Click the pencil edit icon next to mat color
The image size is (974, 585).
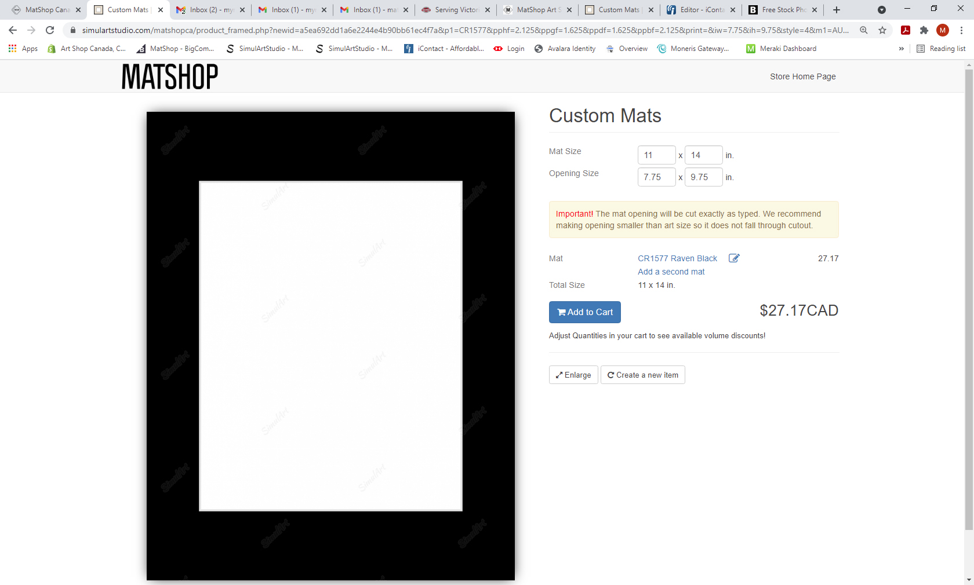pos(733,258)
